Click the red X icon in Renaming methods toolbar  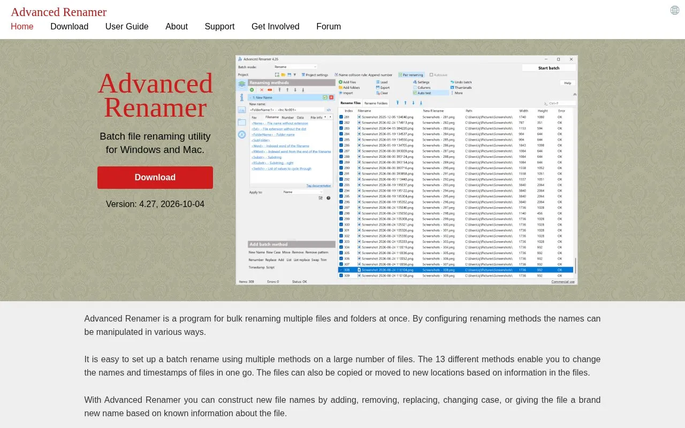click(262, 90)
